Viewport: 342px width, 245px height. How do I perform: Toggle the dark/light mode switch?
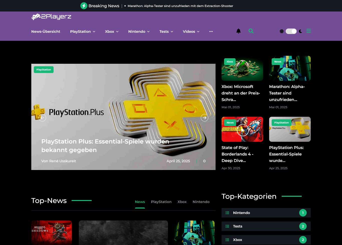(291, 31)
